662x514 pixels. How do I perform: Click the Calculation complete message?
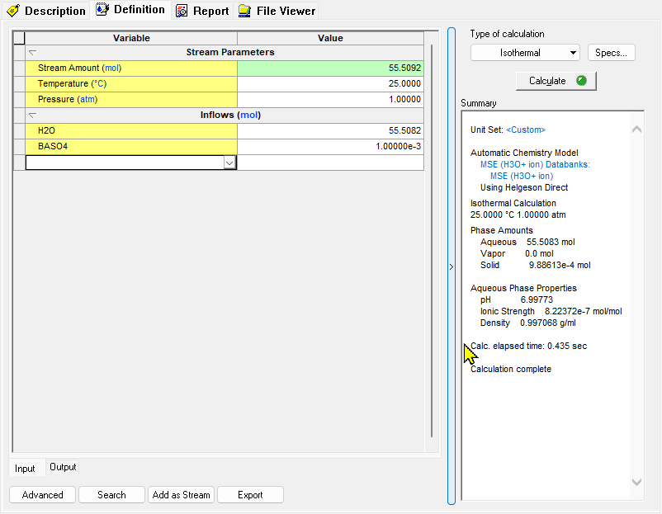click(511, 370)
